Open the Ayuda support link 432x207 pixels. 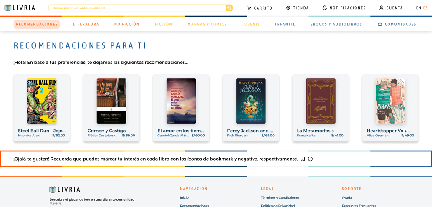[x=347, y=198]
